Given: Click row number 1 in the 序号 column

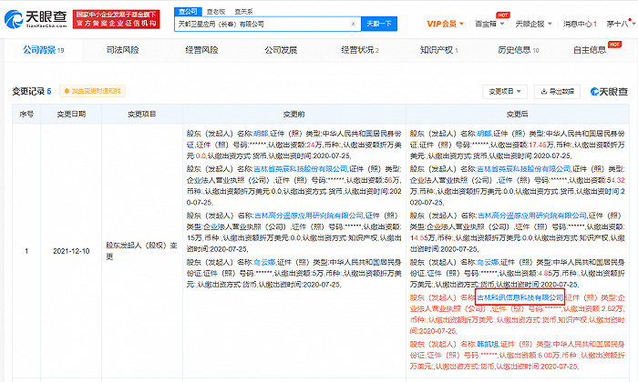Looking at the screenshot, I should 26,251.
